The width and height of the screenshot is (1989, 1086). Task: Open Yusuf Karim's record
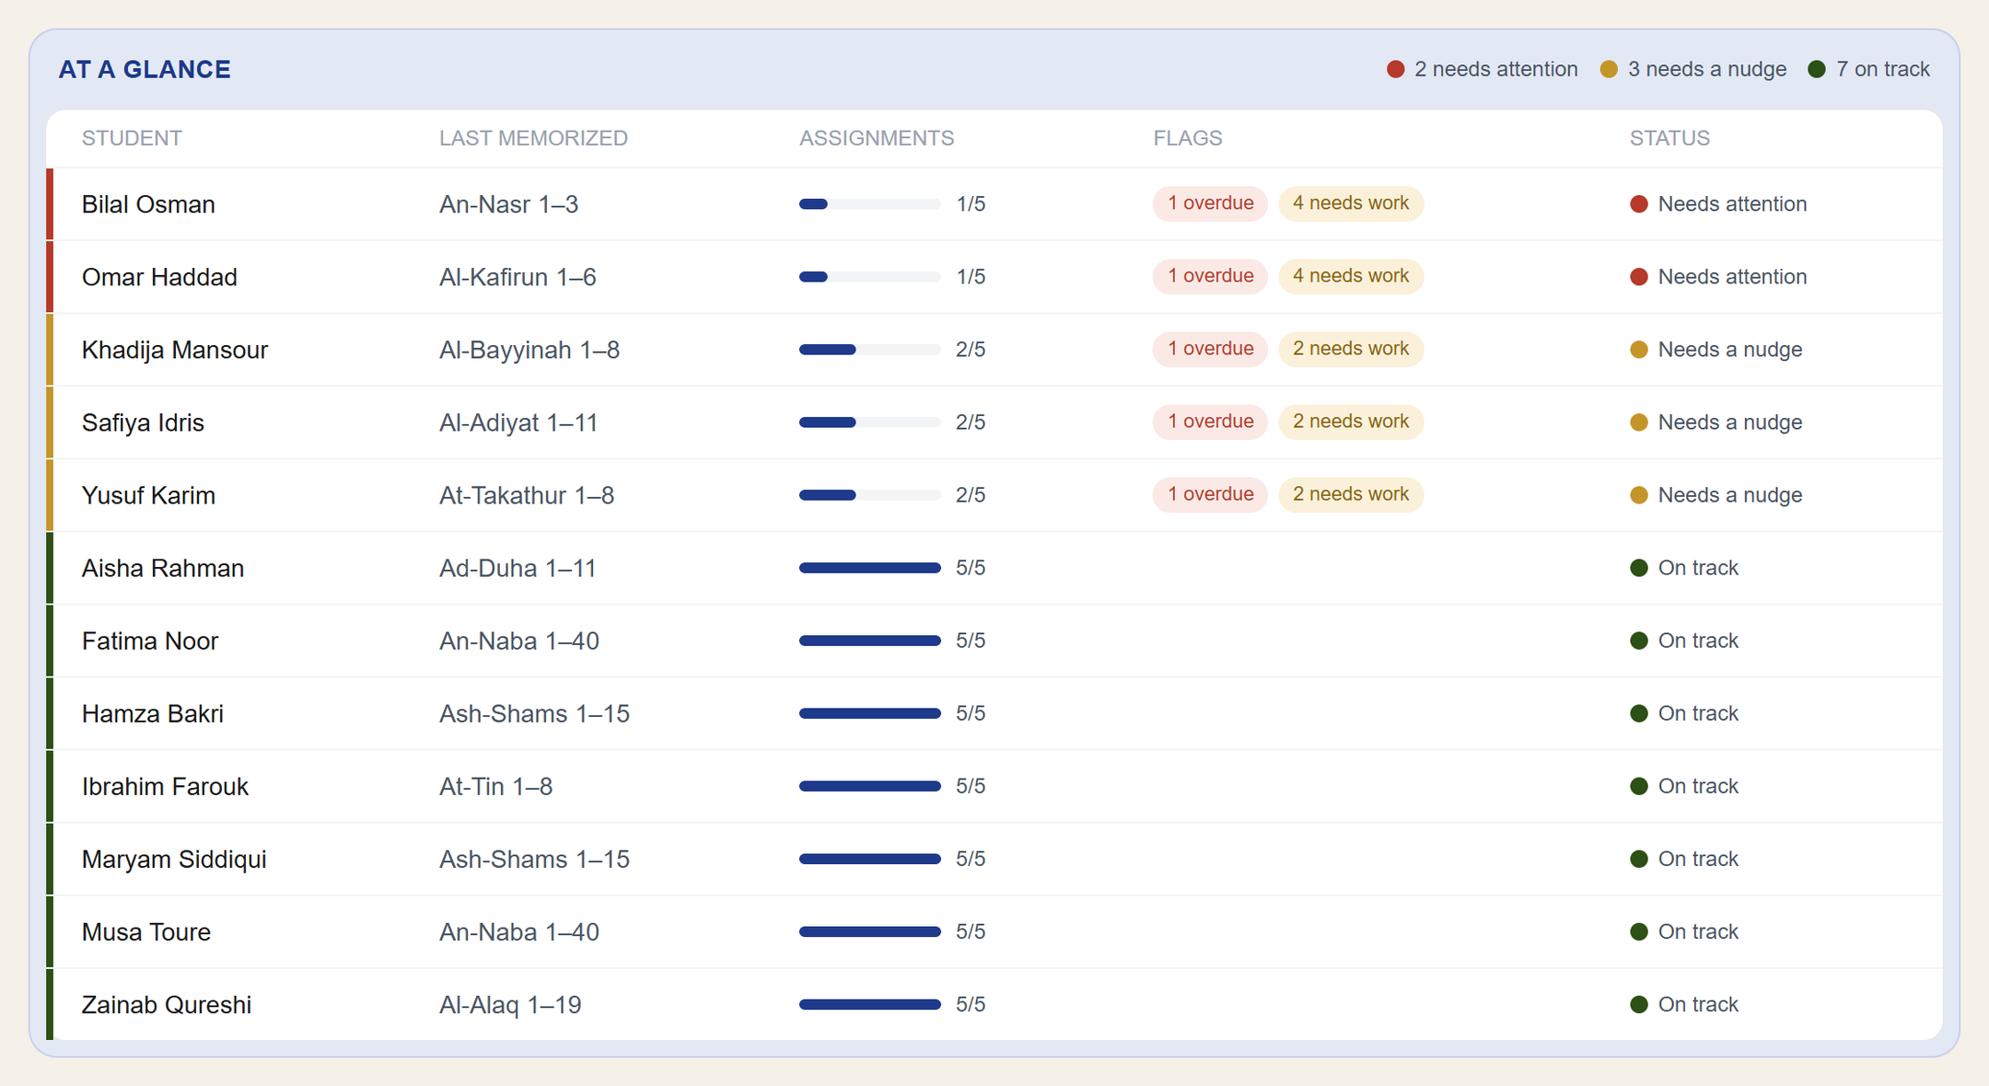click(x=994, y=495)
